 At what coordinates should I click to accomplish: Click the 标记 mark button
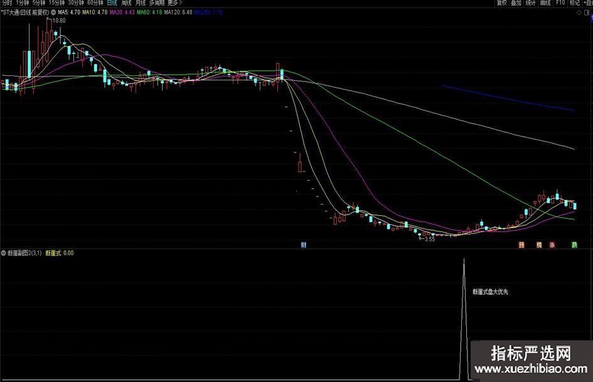coord(575,3)
